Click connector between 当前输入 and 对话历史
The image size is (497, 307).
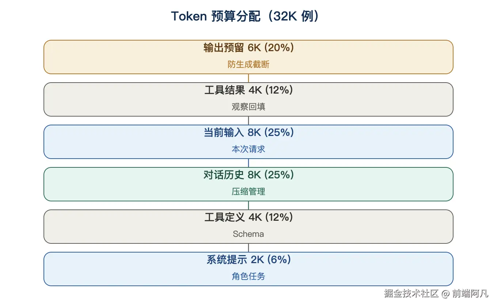click(248, 163)
